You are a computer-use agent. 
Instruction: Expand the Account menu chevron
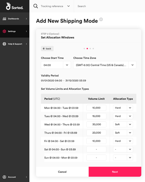point(26,177)
